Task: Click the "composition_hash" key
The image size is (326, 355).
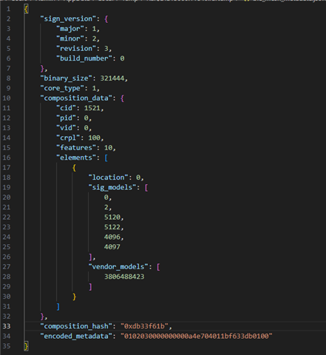Action: [76, 326]
